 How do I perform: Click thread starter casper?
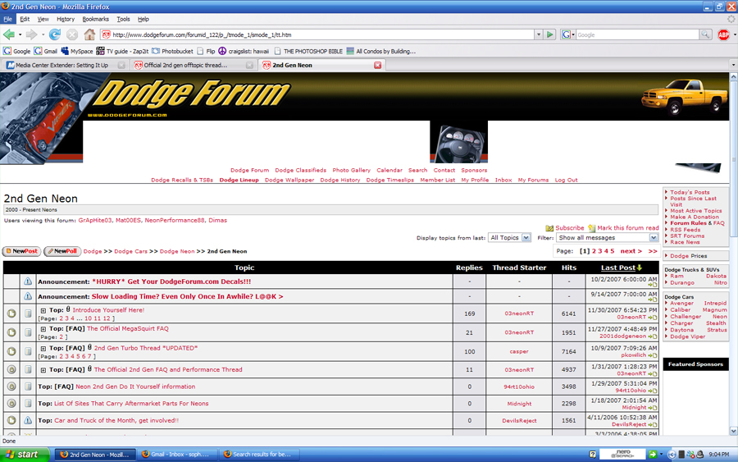pyautogui.click(x=519, y=352)
